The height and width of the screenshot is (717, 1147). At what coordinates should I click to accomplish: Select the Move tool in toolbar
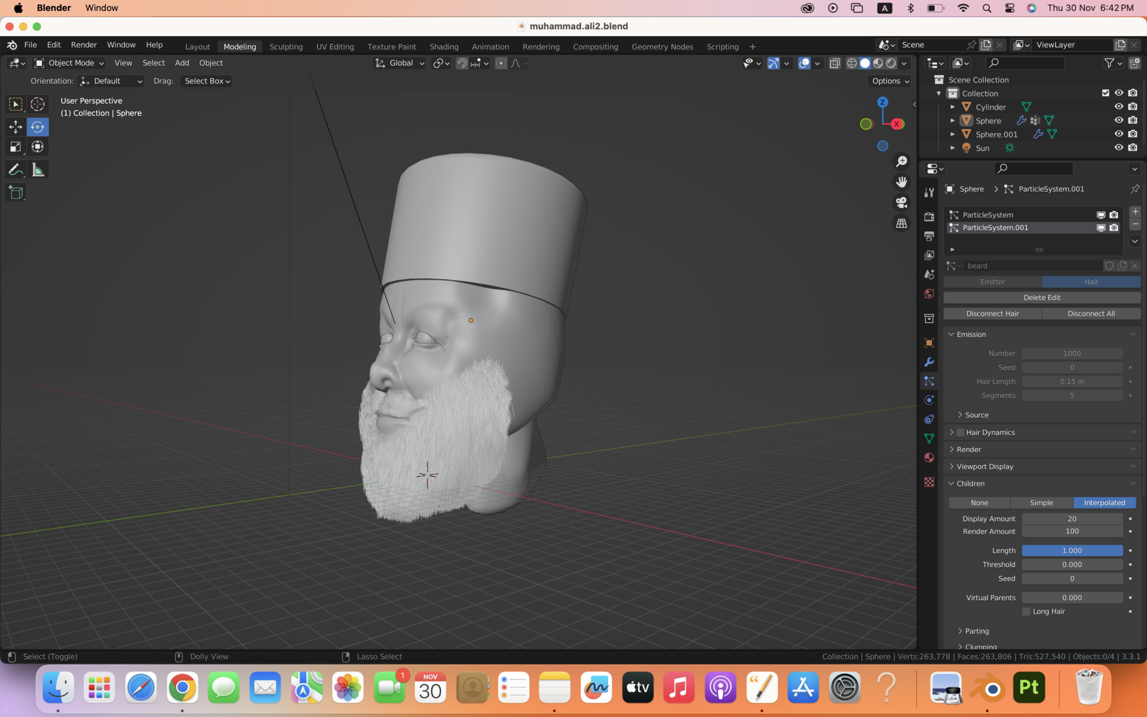coord(16,127)
